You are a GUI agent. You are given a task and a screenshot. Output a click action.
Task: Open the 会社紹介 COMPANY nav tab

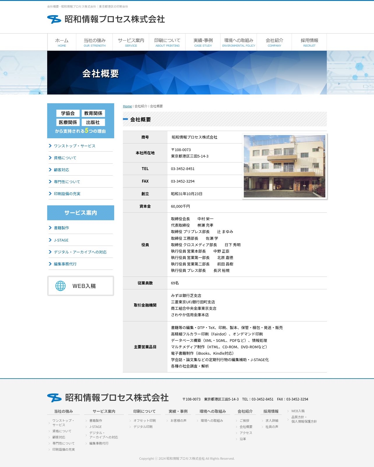tap(274, 42)
